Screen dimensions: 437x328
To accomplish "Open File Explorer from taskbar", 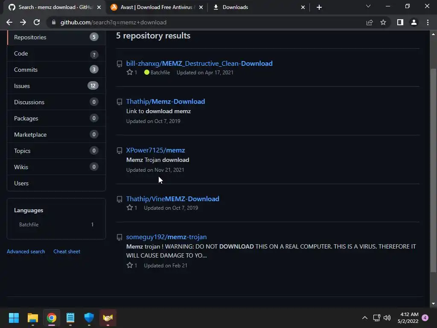I will (x=32, y=318).
